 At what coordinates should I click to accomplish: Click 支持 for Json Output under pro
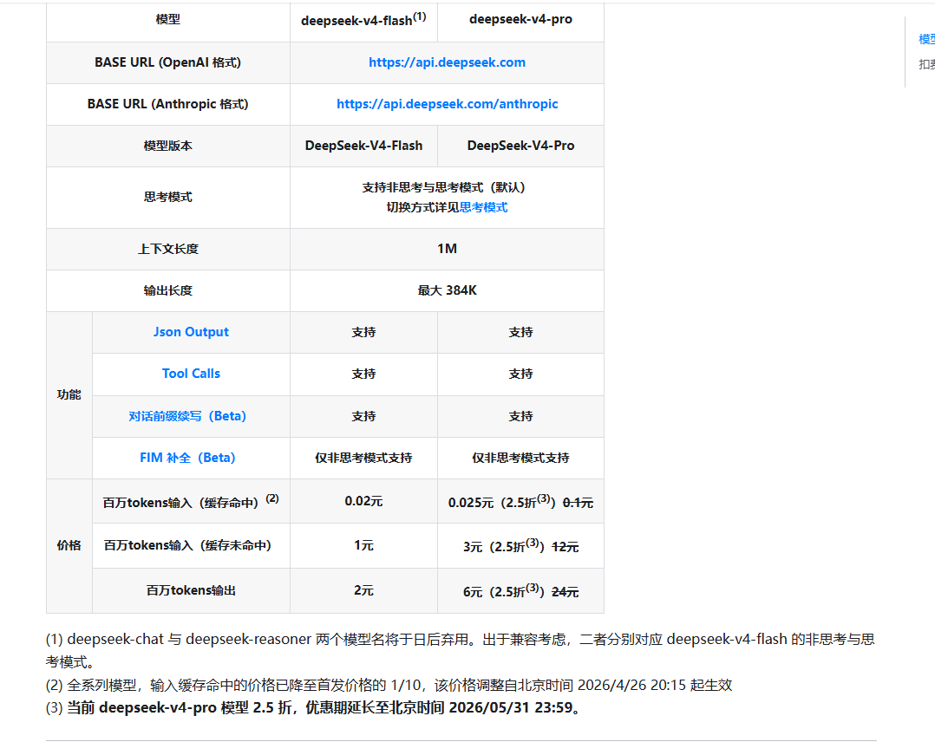(520, 333)
